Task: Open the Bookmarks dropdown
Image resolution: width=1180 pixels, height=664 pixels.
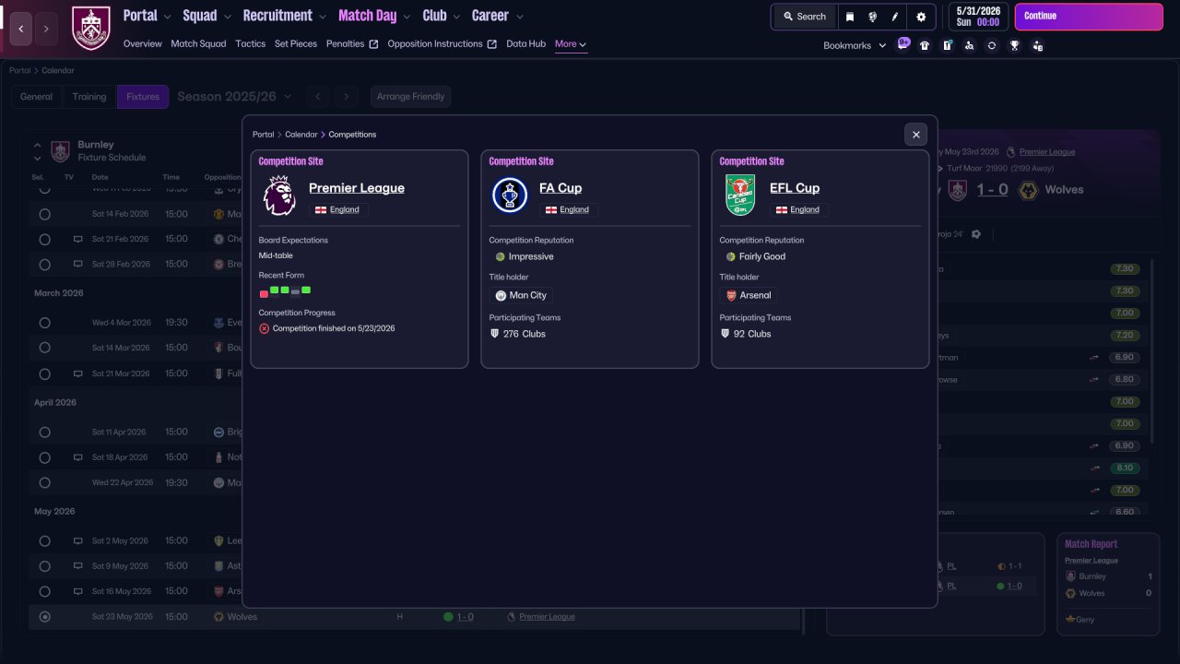Action: tap(855, 45)
